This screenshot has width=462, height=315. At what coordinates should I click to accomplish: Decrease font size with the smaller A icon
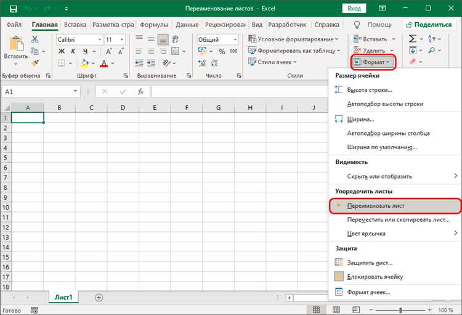click(x=121, y=51)
